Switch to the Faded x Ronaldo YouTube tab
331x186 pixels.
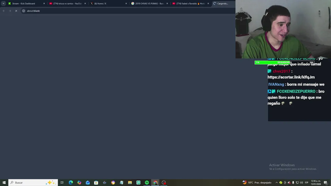click(190, 4)
